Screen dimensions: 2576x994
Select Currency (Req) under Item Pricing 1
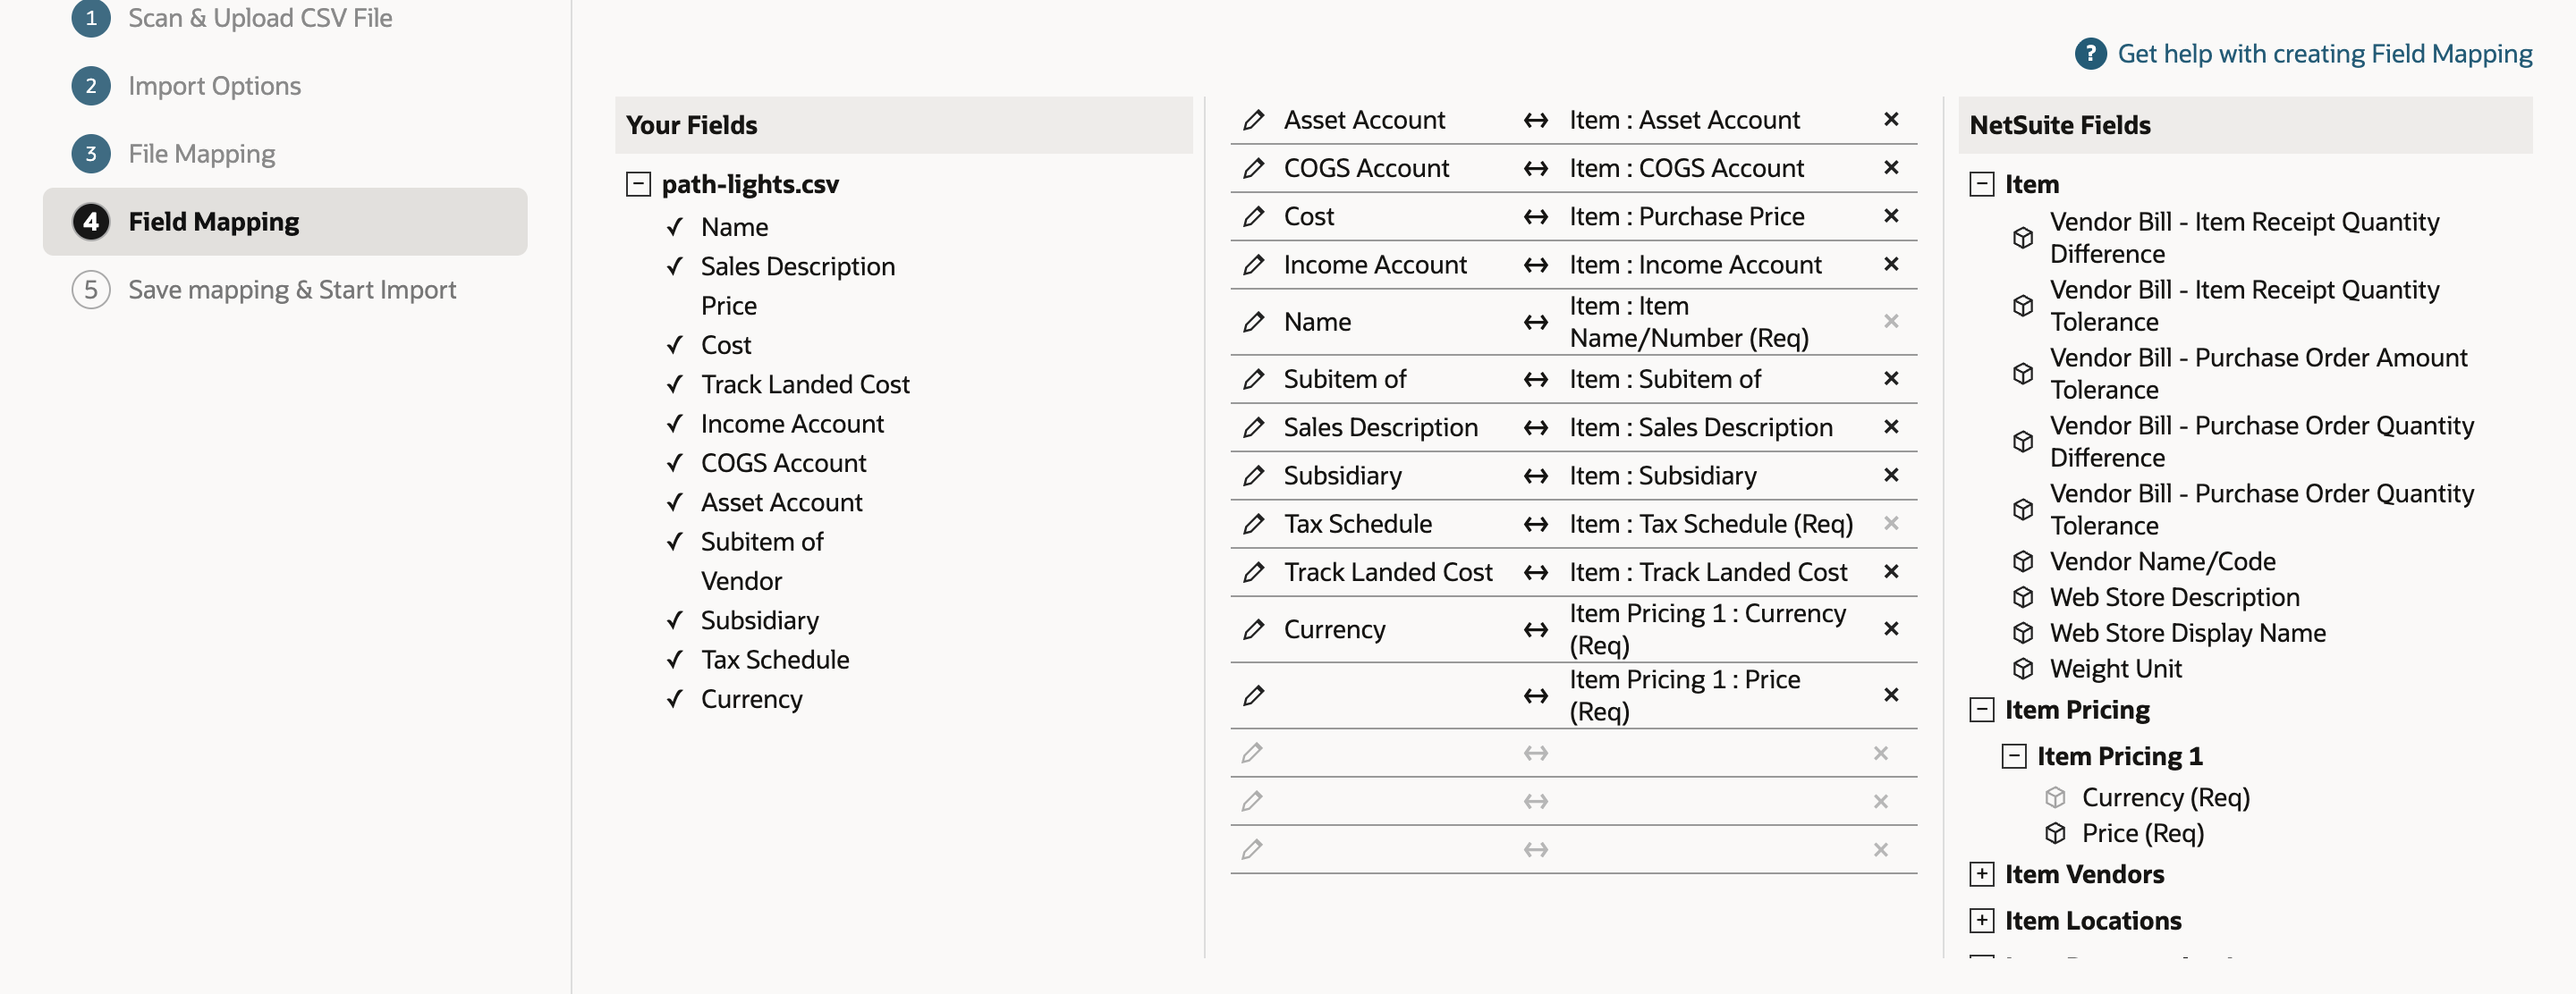pos(2165,797)
